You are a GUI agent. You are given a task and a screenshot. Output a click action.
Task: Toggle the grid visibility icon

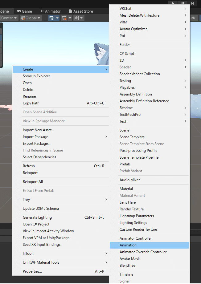[x=51, y=18]
